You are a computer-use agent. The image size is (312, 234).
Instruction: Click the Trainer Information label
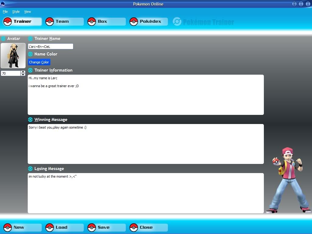point(53,70)
